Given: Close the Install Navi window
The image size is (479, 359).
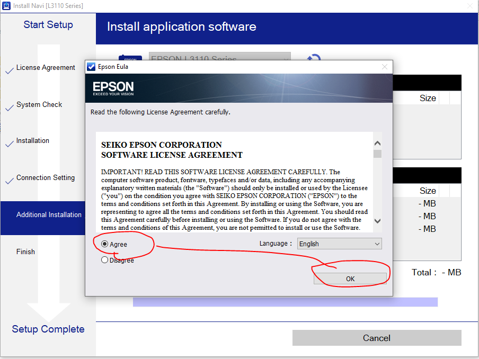Looking at the screenshot, I should point(470,6).
